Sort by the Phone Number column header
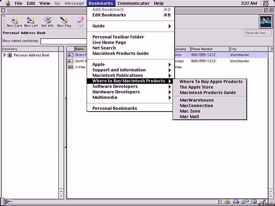Image resolution: width=275 pixels, height=206 pixels. pyautogui.click(x=210, y=49)
